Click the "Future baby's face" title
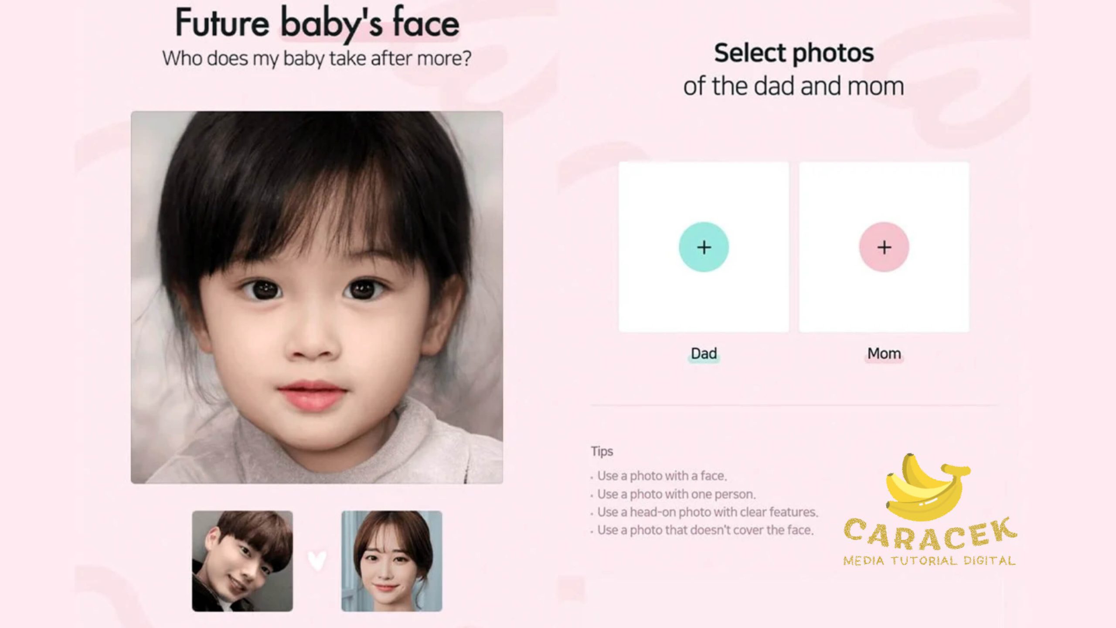 317,24
